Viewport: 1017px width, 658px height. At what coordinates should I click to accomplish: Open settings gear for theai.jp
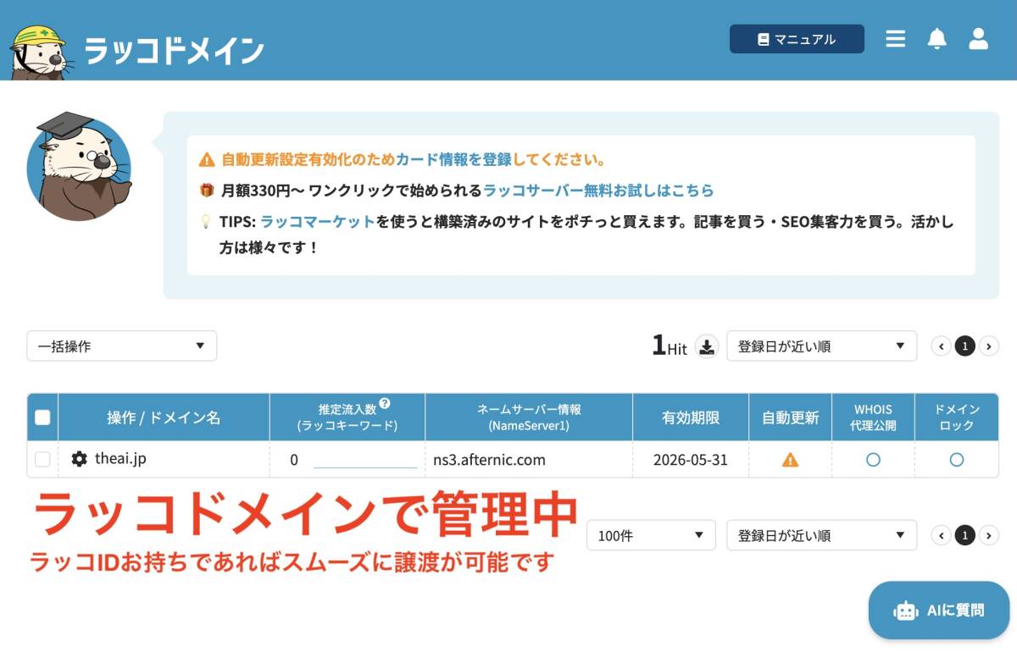click(79, 459)
